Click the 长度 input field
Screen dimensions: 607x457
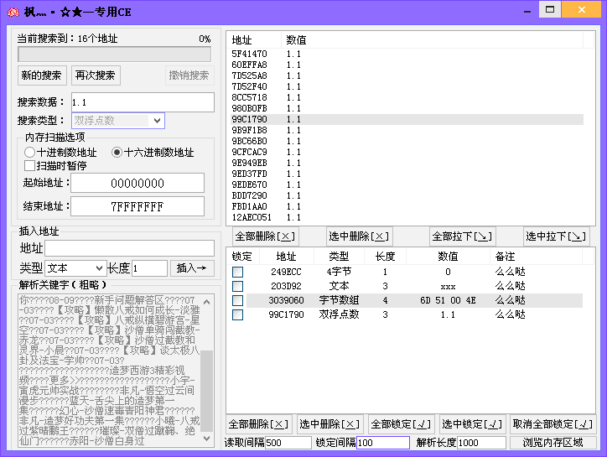(x=149, y=268)
